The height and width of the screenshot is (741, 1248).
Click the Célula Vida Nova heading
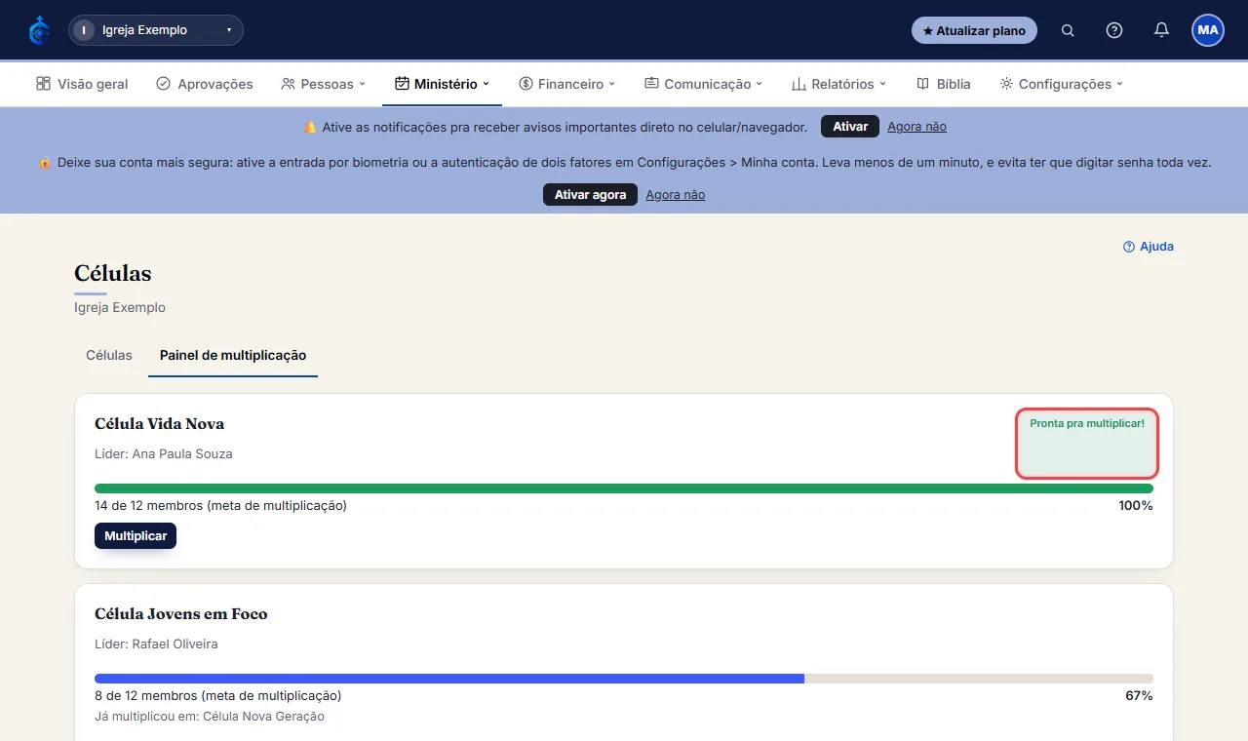click(x=160, y=424)
